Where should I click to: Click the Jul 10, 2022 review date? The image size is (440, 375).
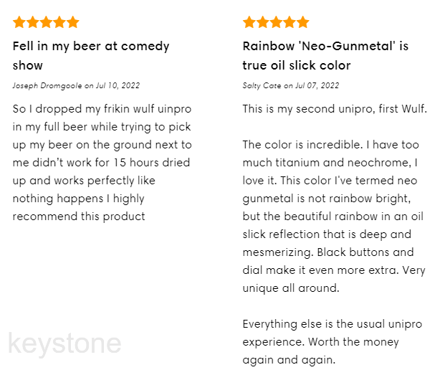[118, 85]
